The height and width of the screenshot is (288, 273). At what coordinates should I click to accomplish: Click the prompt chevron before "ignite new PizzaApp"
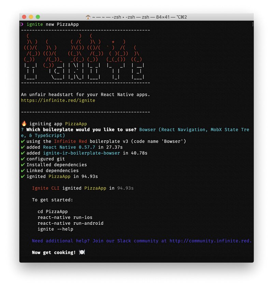(x=22, y=24)
